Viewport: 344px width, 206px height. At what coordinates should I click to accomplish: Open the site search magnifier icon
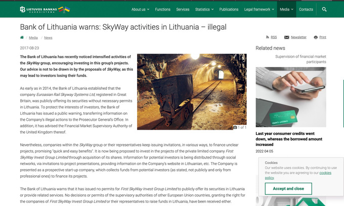pyautogui.click(x=324, y=9)
